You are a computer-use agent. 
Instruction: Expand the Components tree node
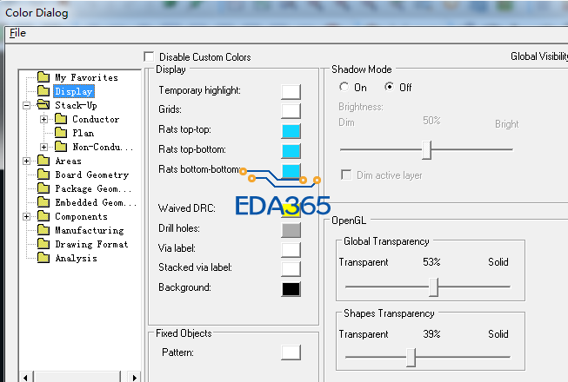[x=26, y=216]
